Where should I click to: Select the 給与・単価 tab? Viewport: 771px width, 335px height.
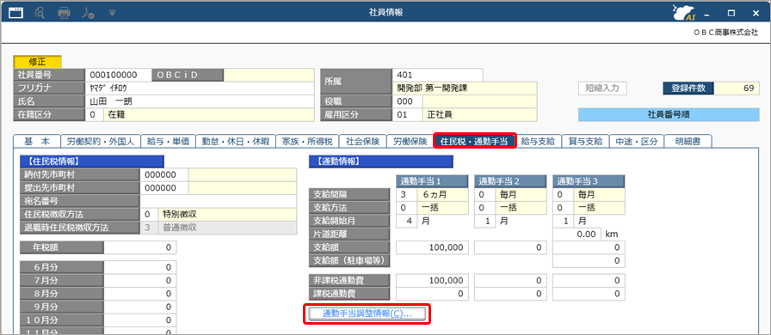coord(168,142)
